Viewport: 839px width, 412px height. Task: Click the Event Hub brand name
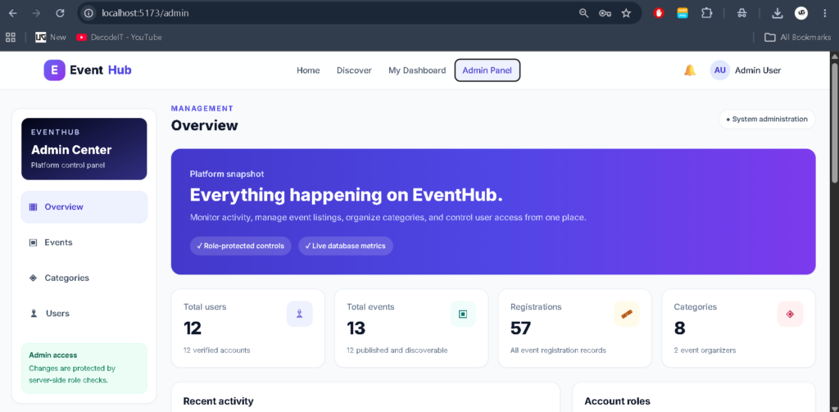point(101,70)
